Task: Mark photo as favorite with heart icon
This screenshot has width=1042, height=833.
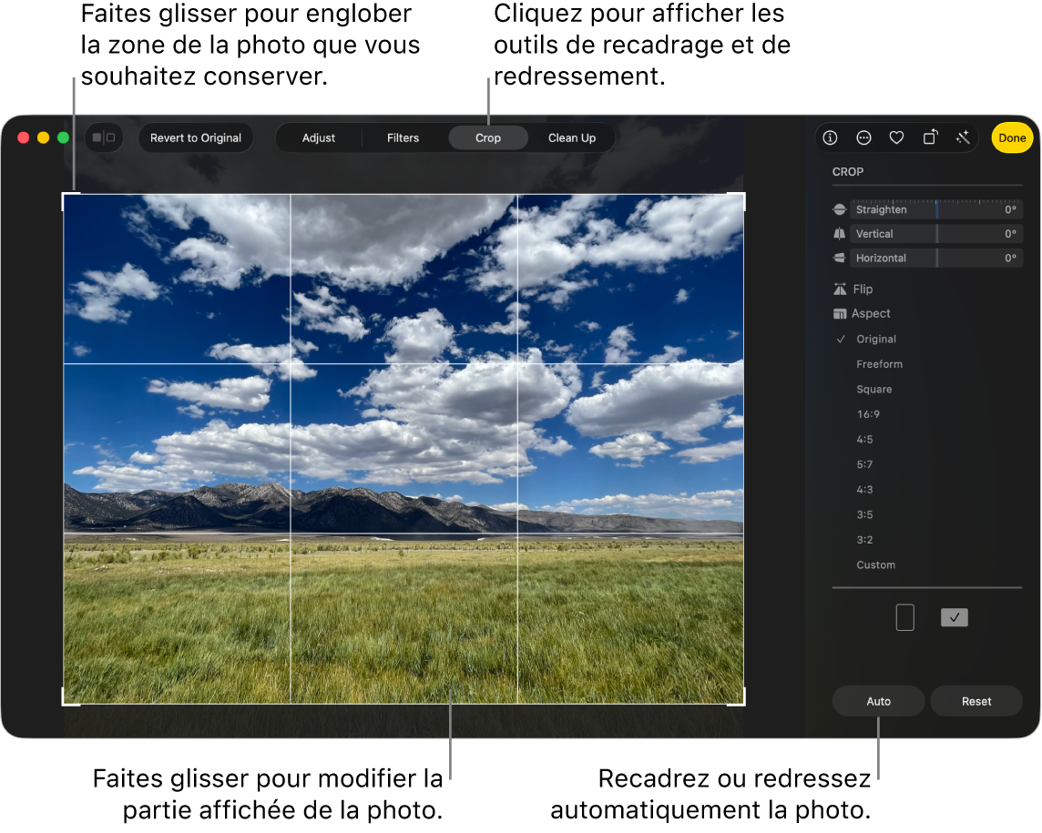Action: coord(896,137)
